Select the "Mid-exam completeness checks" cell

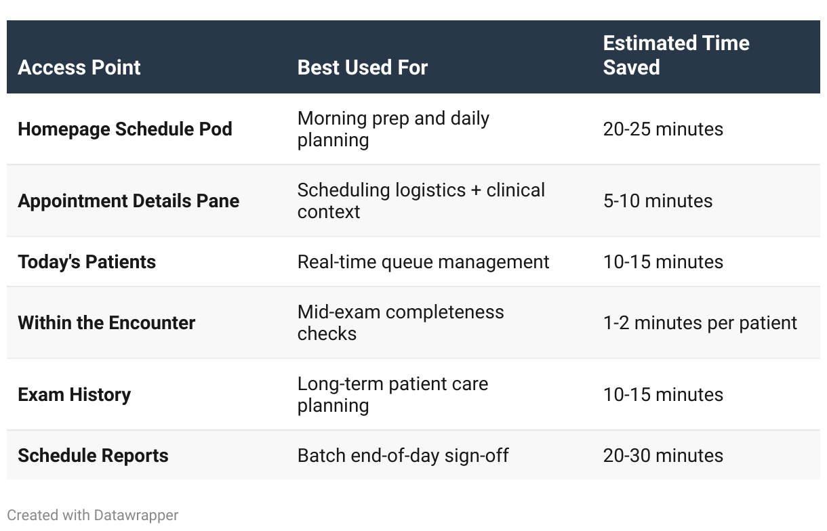[x=401, y=323]
